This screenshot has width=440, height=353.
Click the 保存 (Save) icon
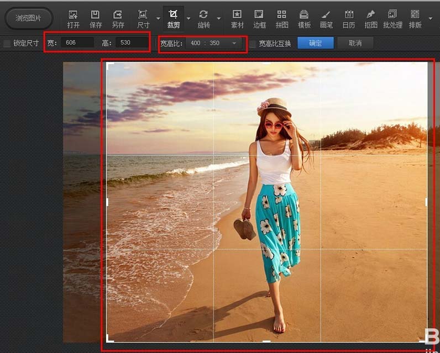[x=96, y=18]
